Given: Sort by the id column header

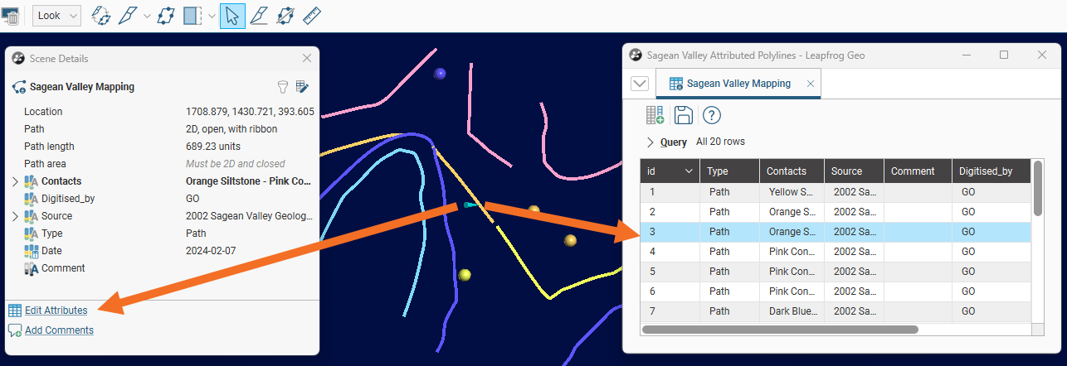Looking at the screenshot, I should (670, 171).
